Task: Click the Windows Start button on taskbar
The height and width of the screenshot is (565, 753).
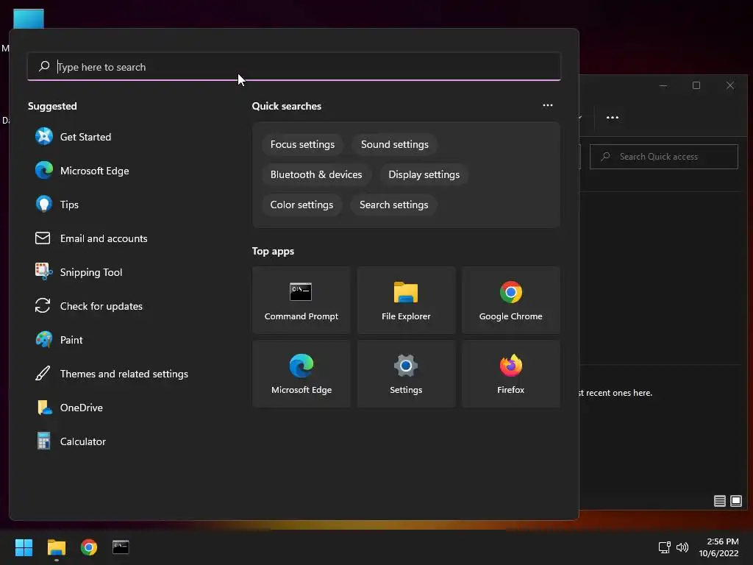Action: (24, 547)
